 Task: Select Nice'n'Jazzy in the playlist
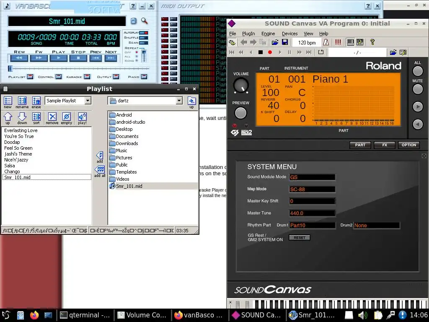point(16,160)
